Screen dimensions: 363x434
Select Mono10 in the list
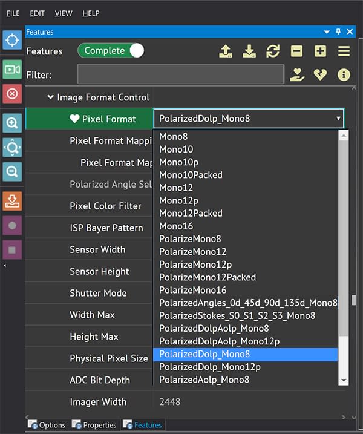pyautogui.click(x=246, y=149)
